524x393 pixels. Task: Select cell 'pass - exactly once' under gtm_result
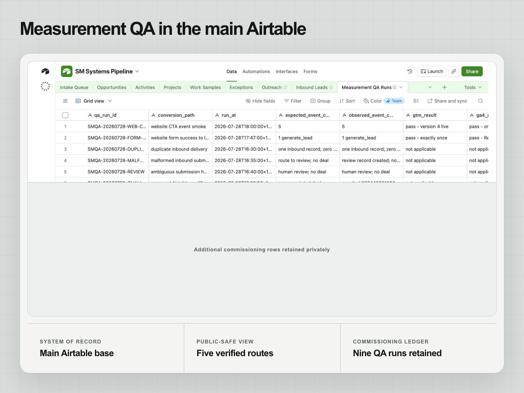point(435,138)
